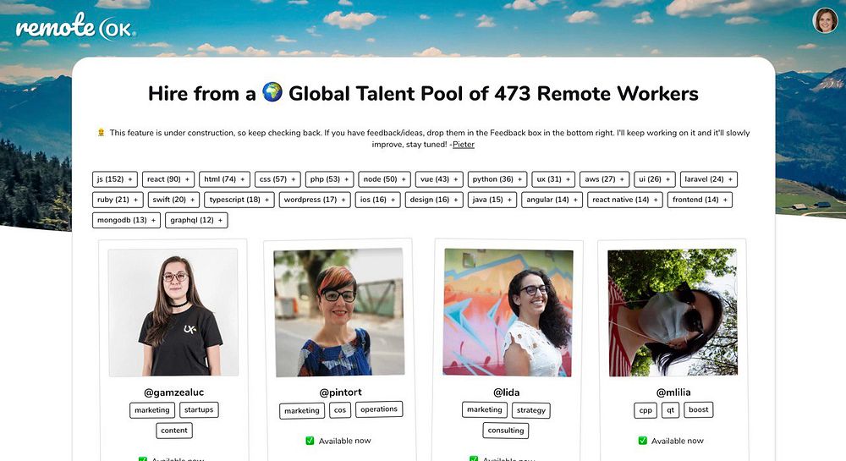This screenshot has height=461, width=846.
Task: Filter by node (50) tag
Action: (385, 179)
